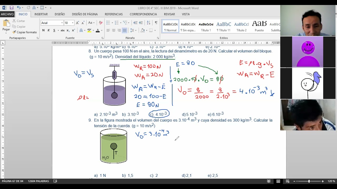Open the REFERENCIAS tab
The height and width of the screenshot is (189, 337).
[114, 14]
